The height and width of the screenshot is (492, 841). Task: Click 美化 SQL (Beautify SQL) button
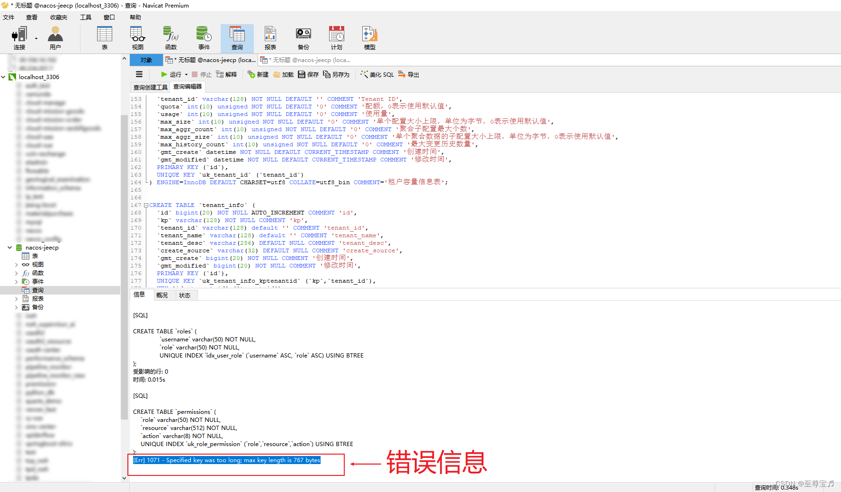pyautogui.click(x=377, y=74)
